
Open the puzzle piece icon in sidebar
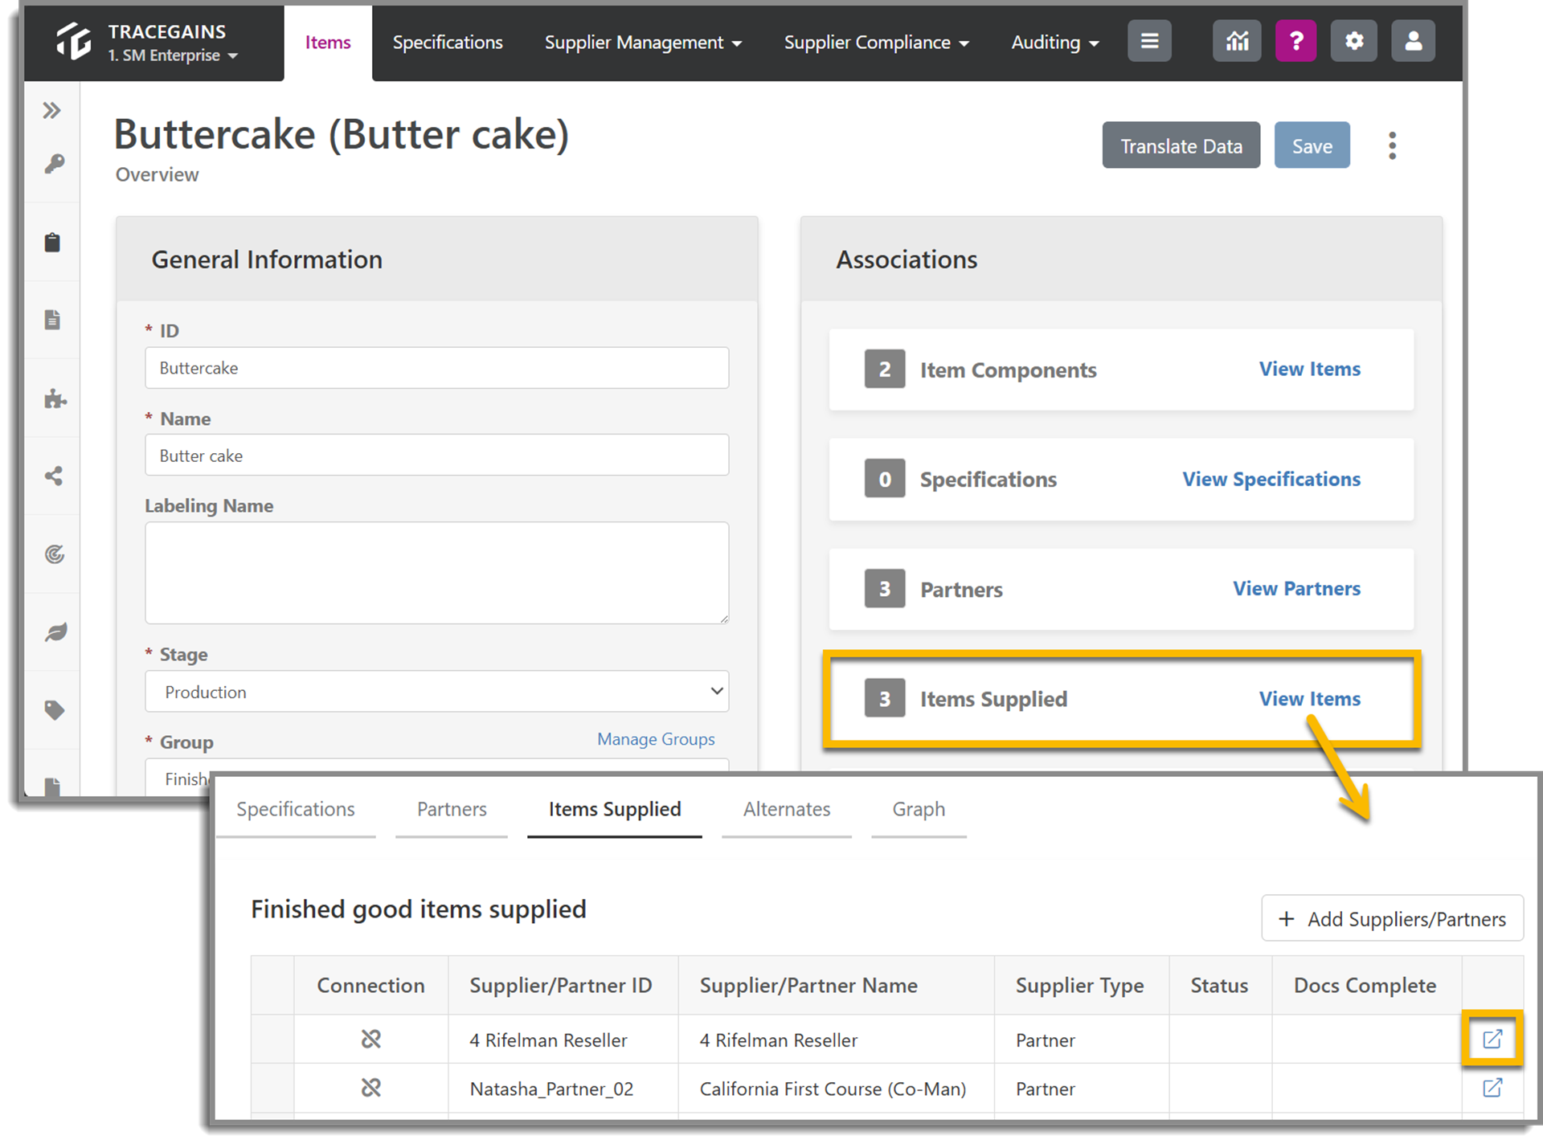pyautogui.click(x=55, y=398)
